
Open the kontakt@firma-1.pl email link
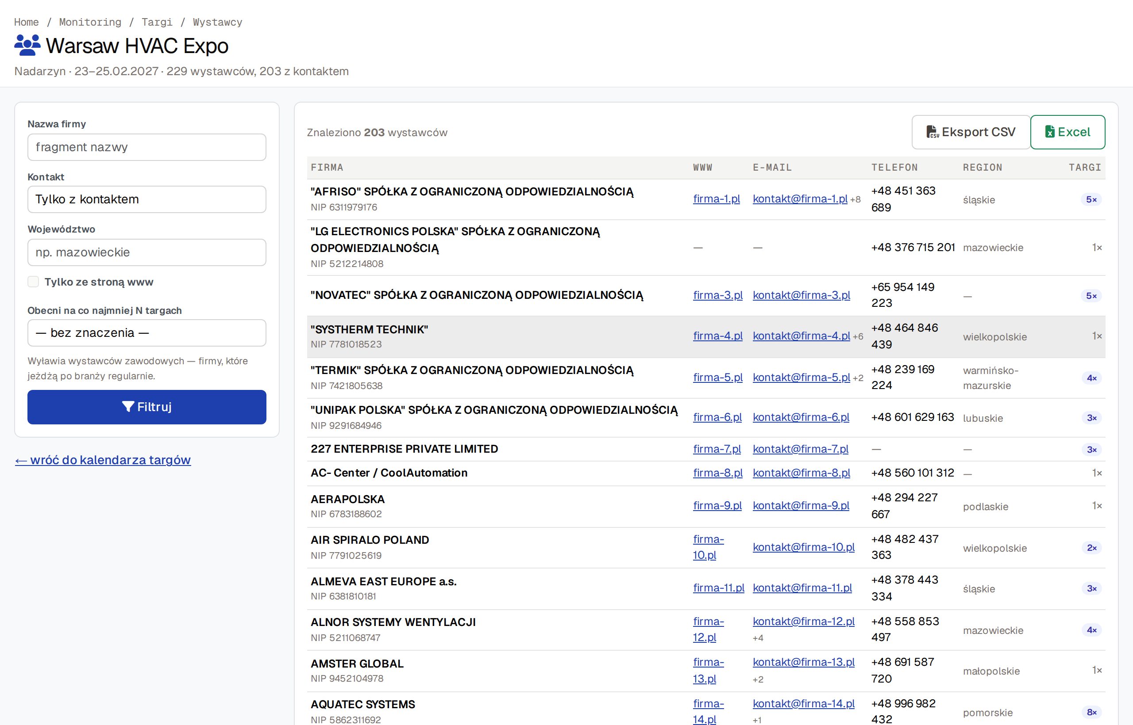[800, 198]
